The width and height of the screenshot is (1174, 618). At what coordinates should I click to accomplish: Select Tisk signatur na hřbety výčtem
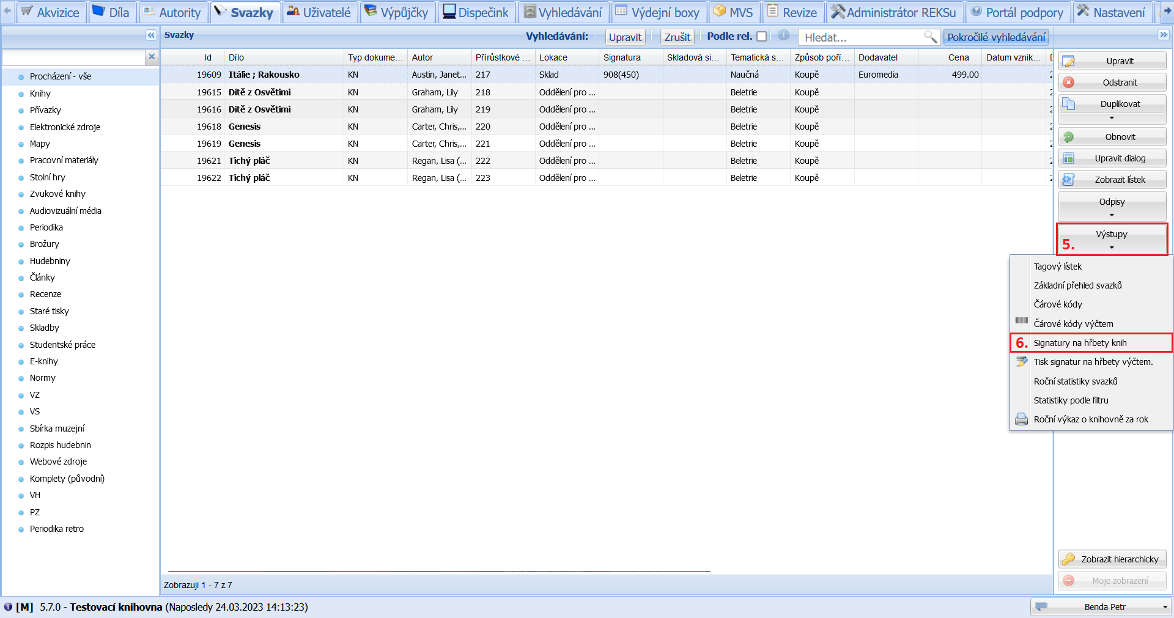click(x=1091, y=362)
